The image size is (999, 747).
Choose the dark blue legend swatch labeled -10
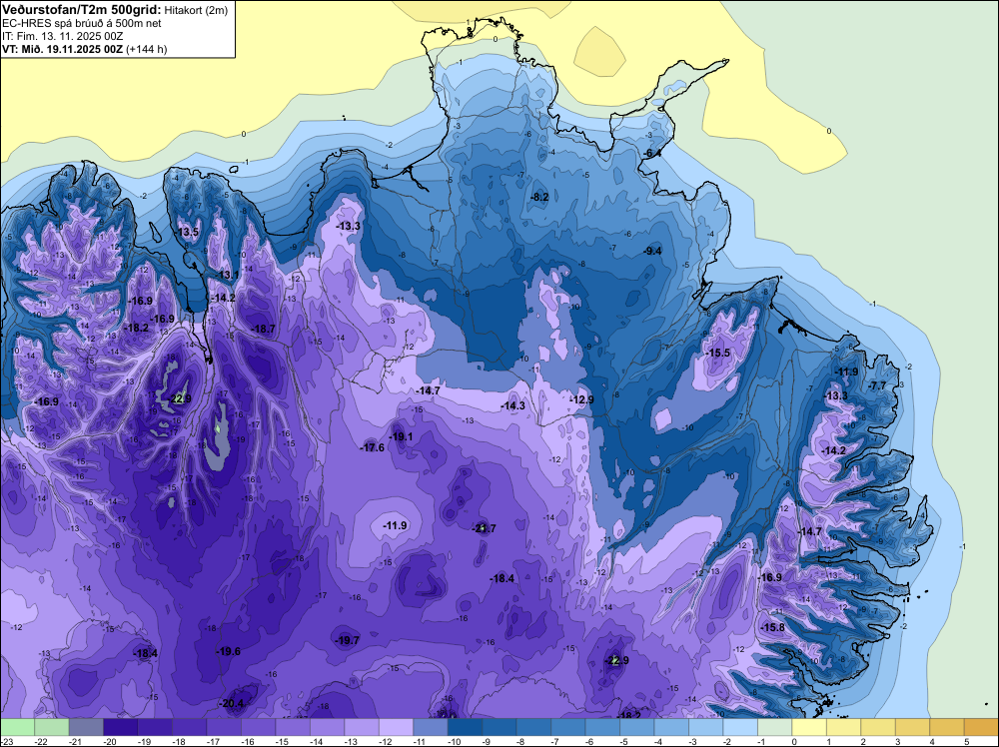click(x=466, y=727)
